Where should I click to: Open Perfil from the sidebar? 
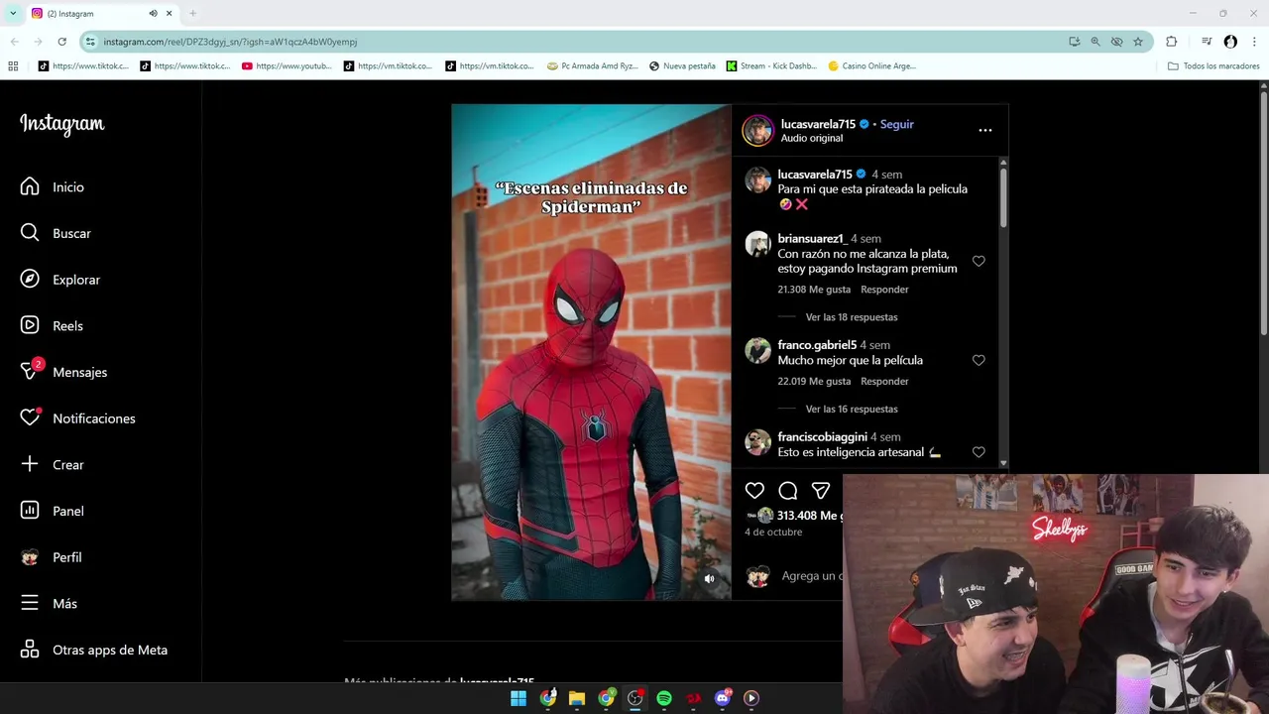point(52,557)
